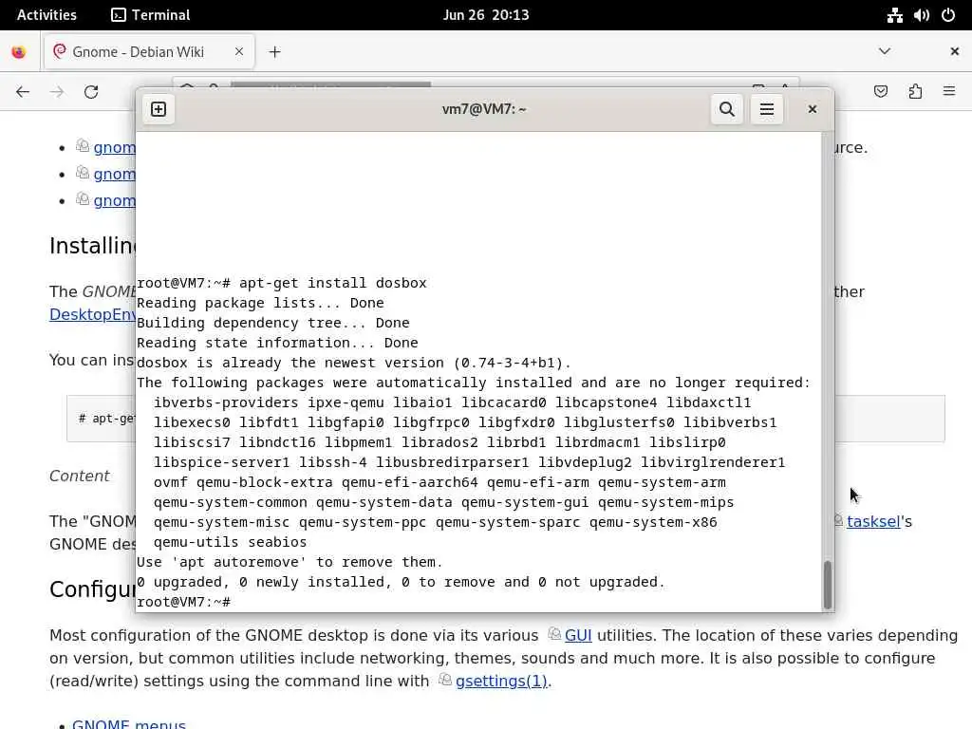Click the terminal title vm7@VM7: ~

pyautogui.click(x=484, y=109)
